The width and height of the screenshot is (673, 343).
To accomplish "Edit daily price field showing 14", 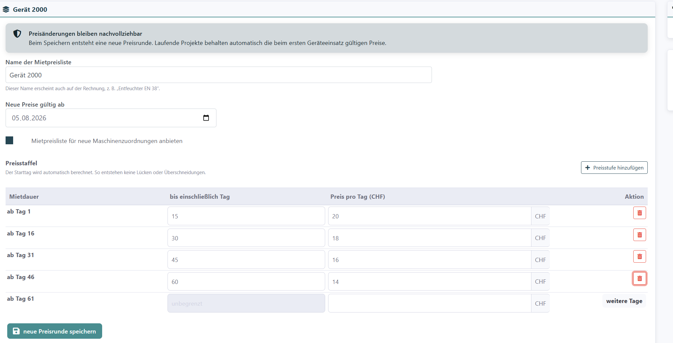I will (x=430, y=282).
